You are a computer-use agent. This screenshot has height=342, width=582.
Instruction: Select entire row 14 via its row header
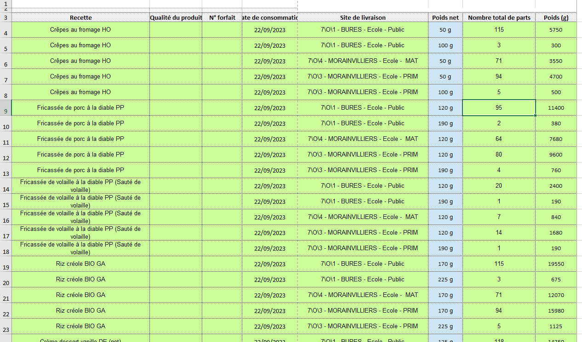pyautogui.click(x=6, y=186)
